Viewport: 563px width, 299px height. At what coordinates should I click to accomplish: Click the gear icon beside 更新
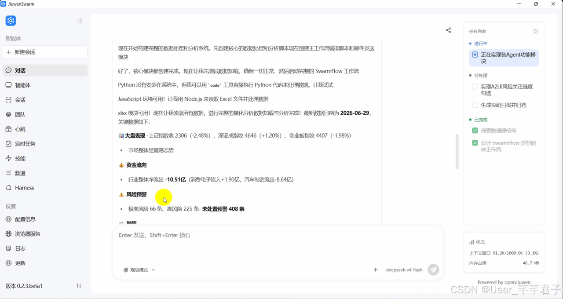(8, 263)
